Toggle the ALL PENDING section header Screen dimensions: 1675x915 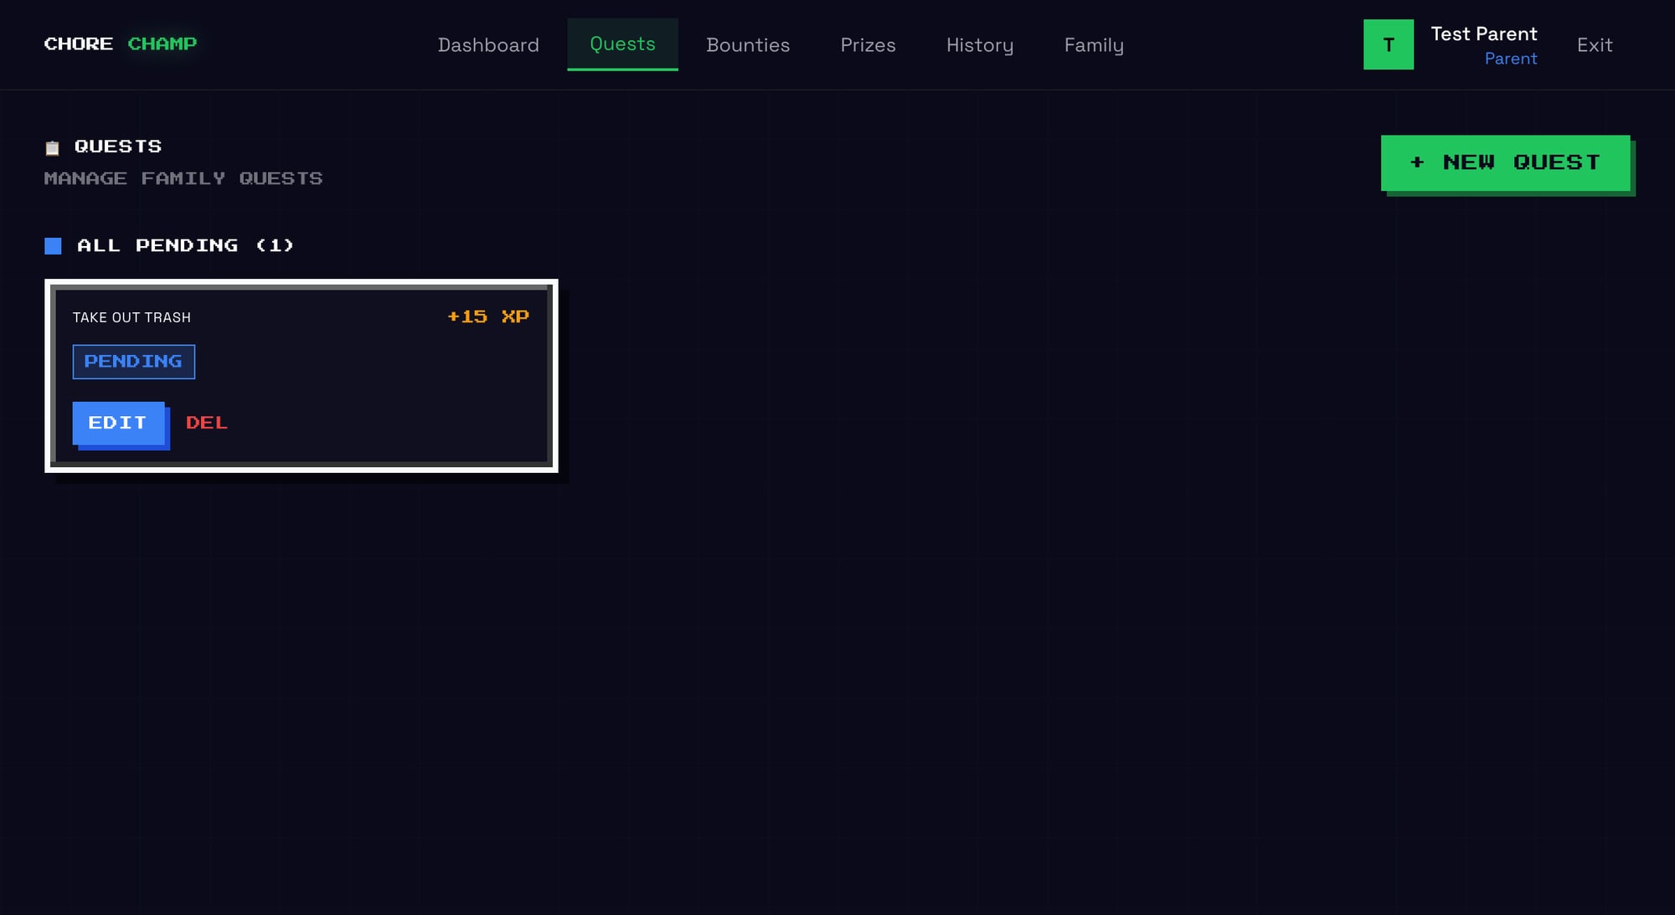point(183,245)
